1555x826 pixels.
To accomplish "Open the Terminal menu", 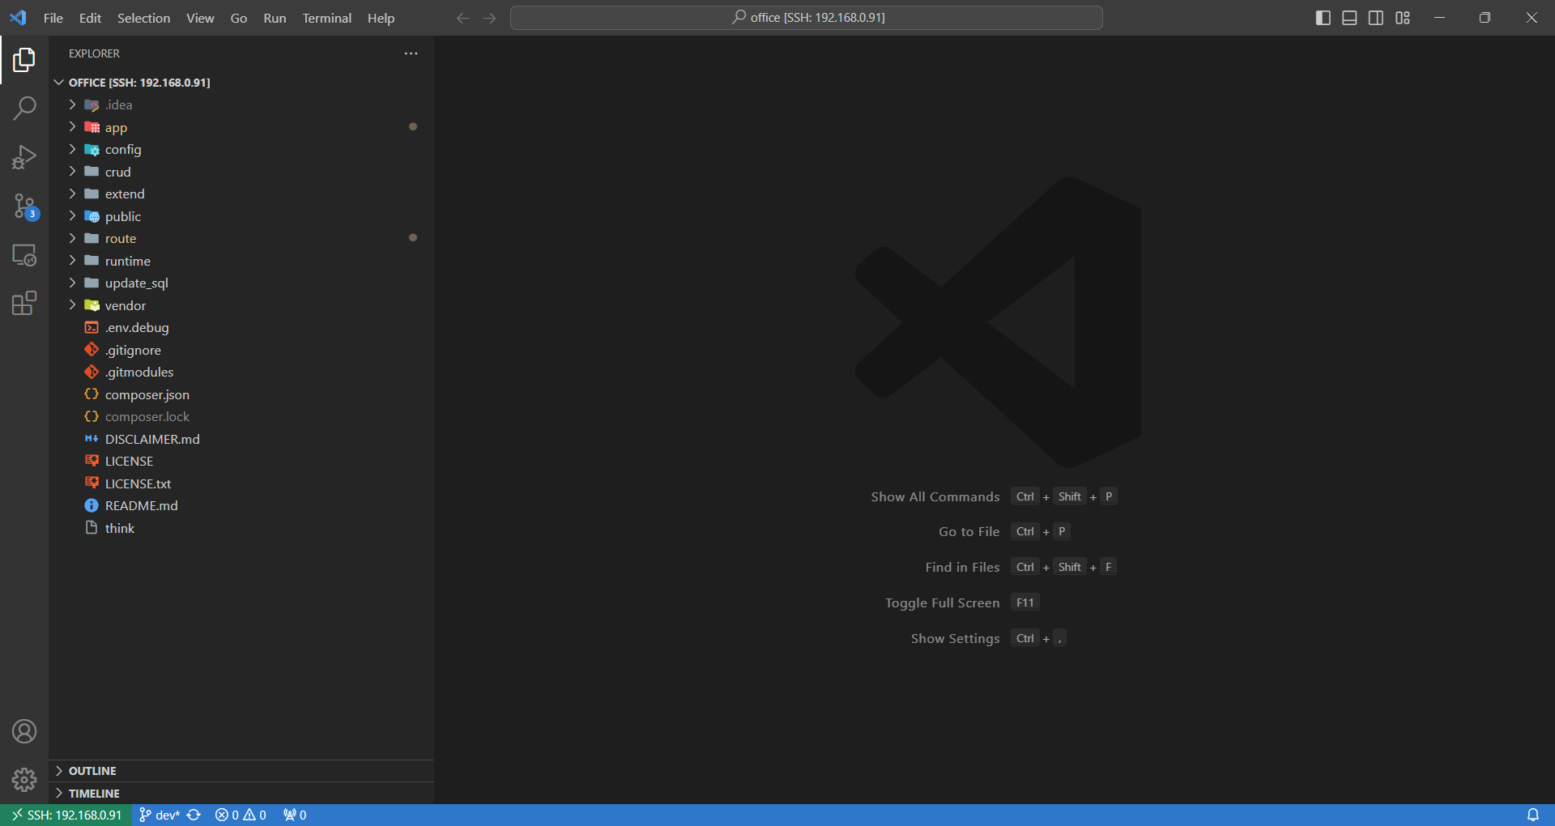I will pyautogui.click(x=327, y=18).
